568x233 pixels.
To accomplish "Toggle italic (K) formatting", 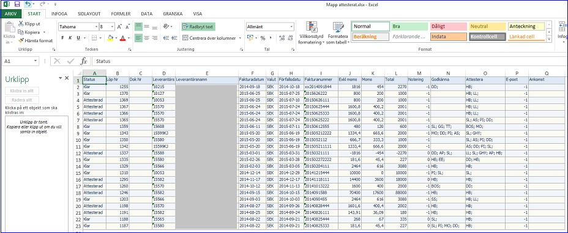I will pyautogui.click(x=70, y=38).
